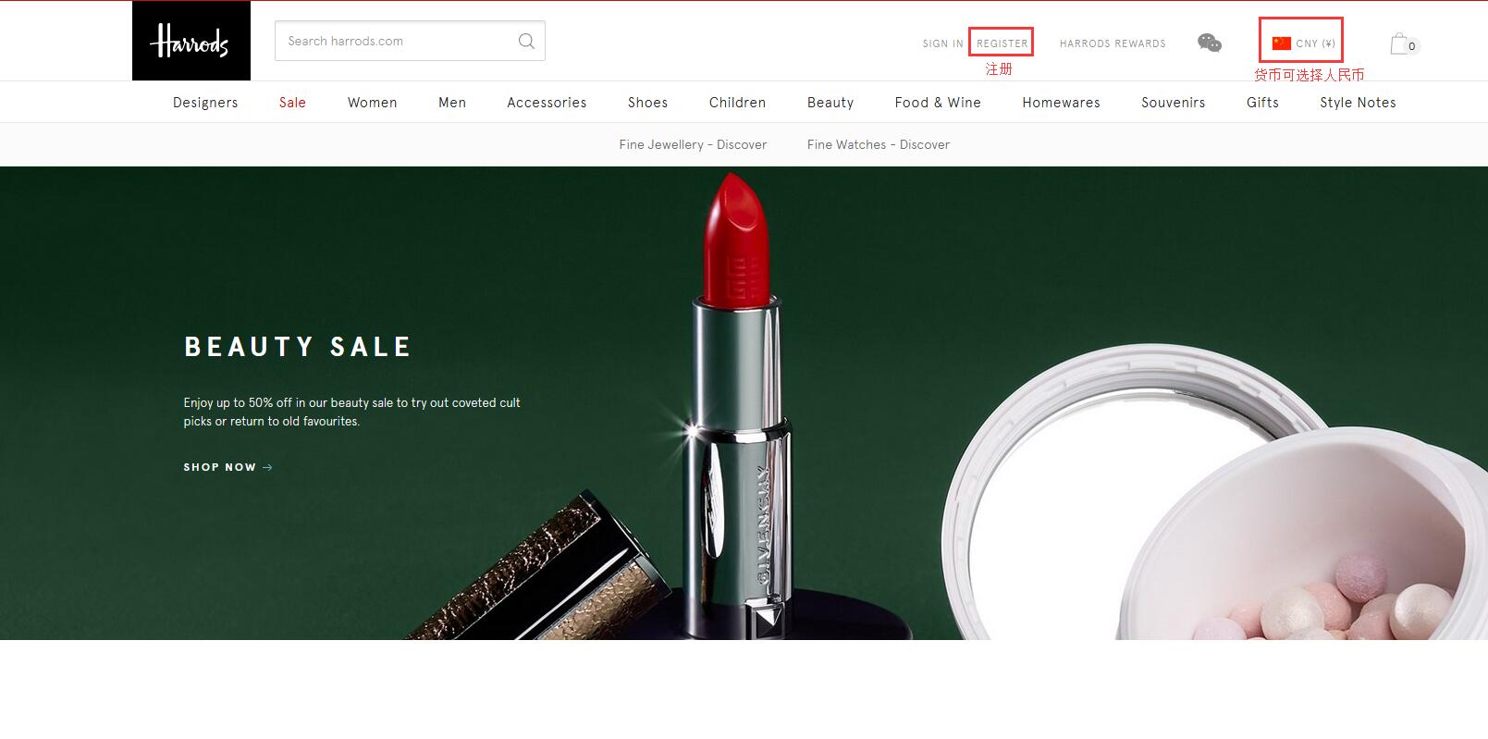Select the Sale menu item
Screen dimensions: 1488x739
click(292, 103)
